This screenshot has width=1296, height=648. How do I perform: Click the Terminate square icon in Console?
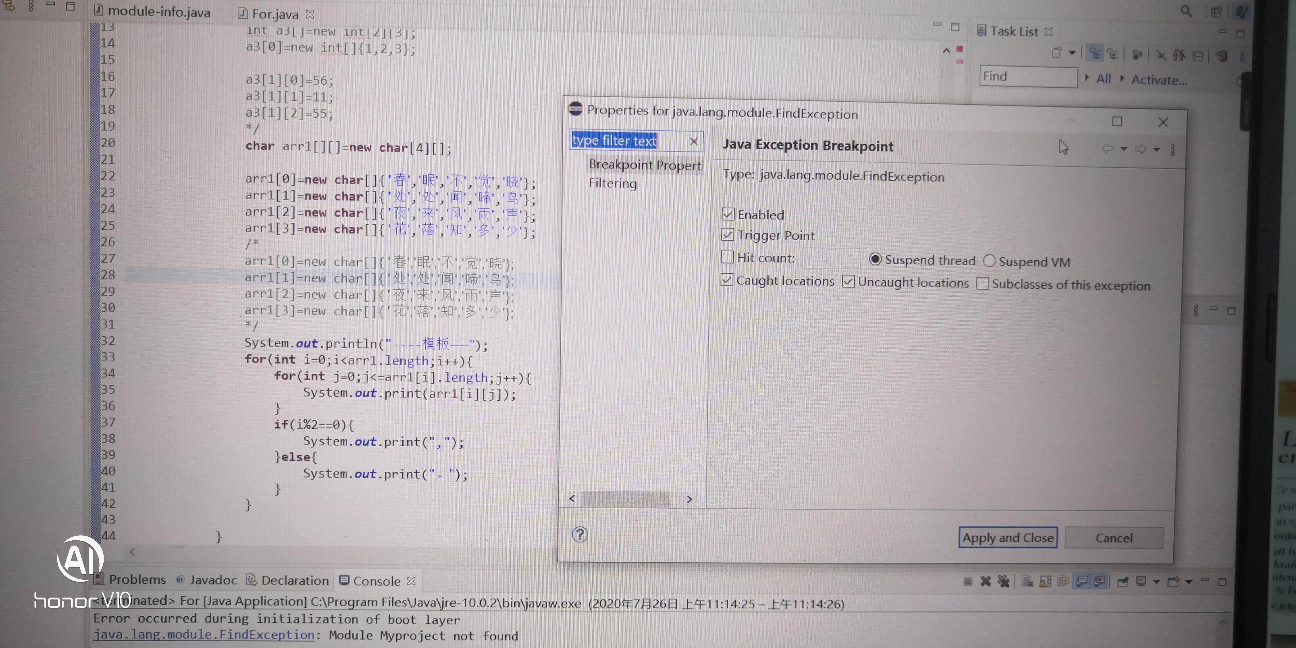click(968, 581)
